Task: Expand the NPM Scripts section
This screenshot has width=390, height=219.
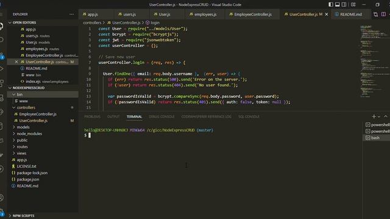Action: pos(43,216)
